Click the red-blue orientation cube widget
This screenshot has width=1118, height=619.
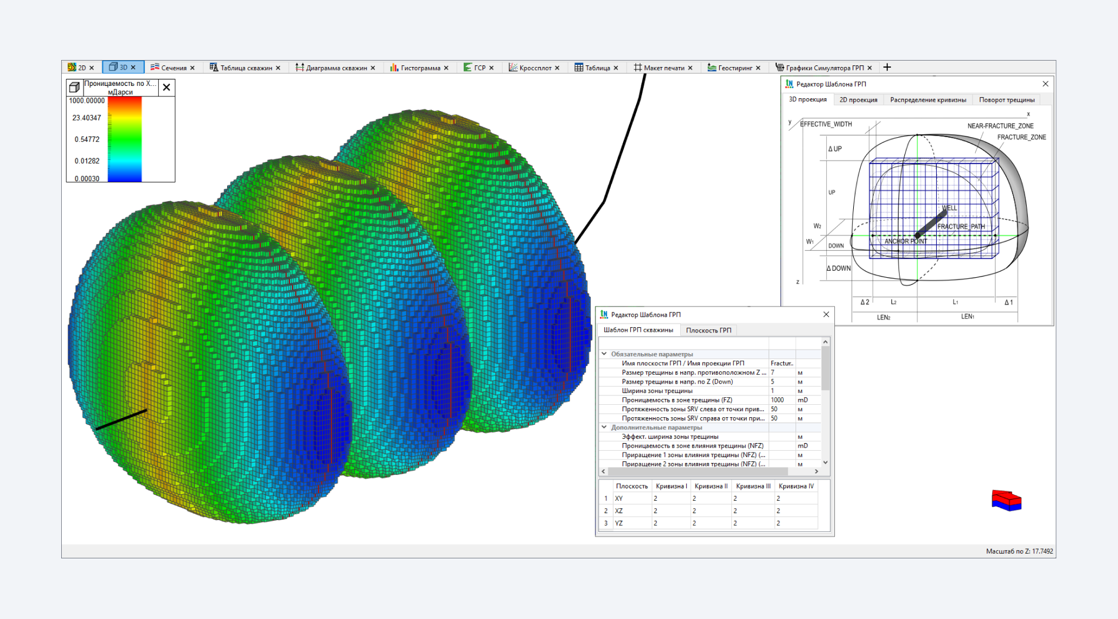click(x=1007, y=500)
